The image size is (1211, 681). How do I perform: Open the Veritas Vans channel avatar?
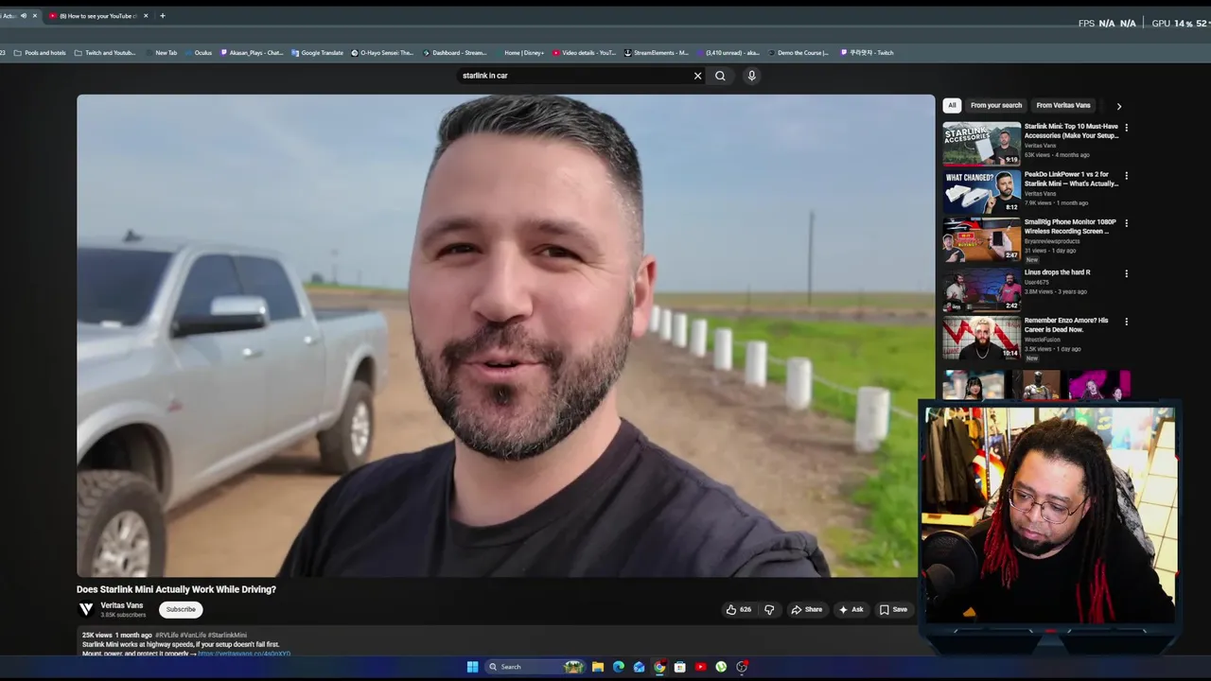(86, 610)
